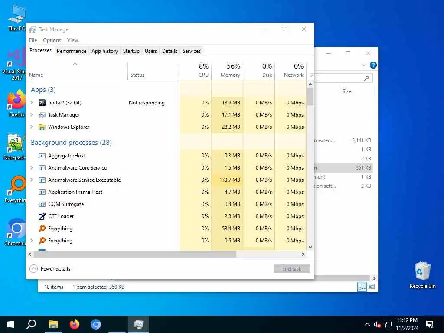Image resolution: width=444 pixels, height=333 pixels.
Task: Expand the File Explorer ribbon chevron
Action: (364, 65)
